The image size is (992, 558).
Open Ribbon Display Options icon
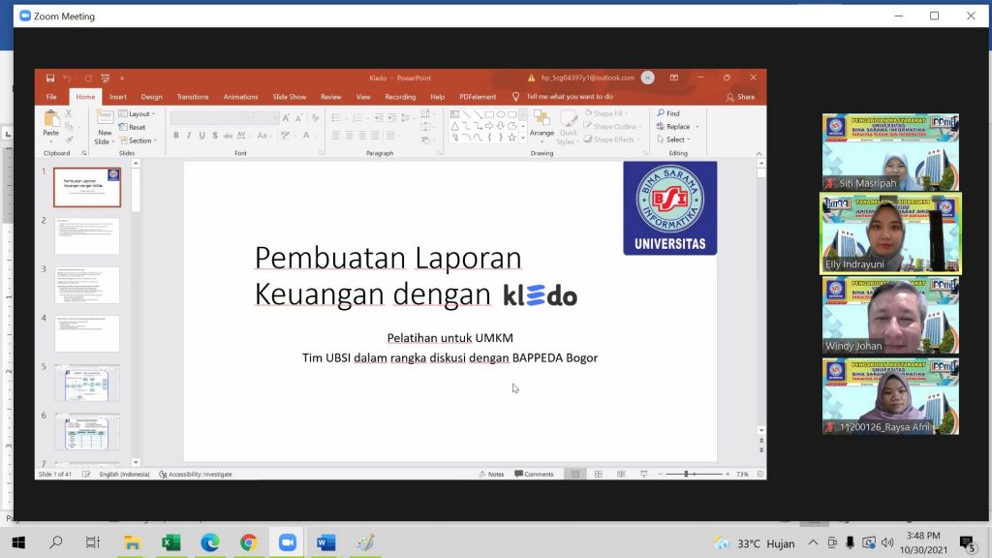tap(674, 77)
